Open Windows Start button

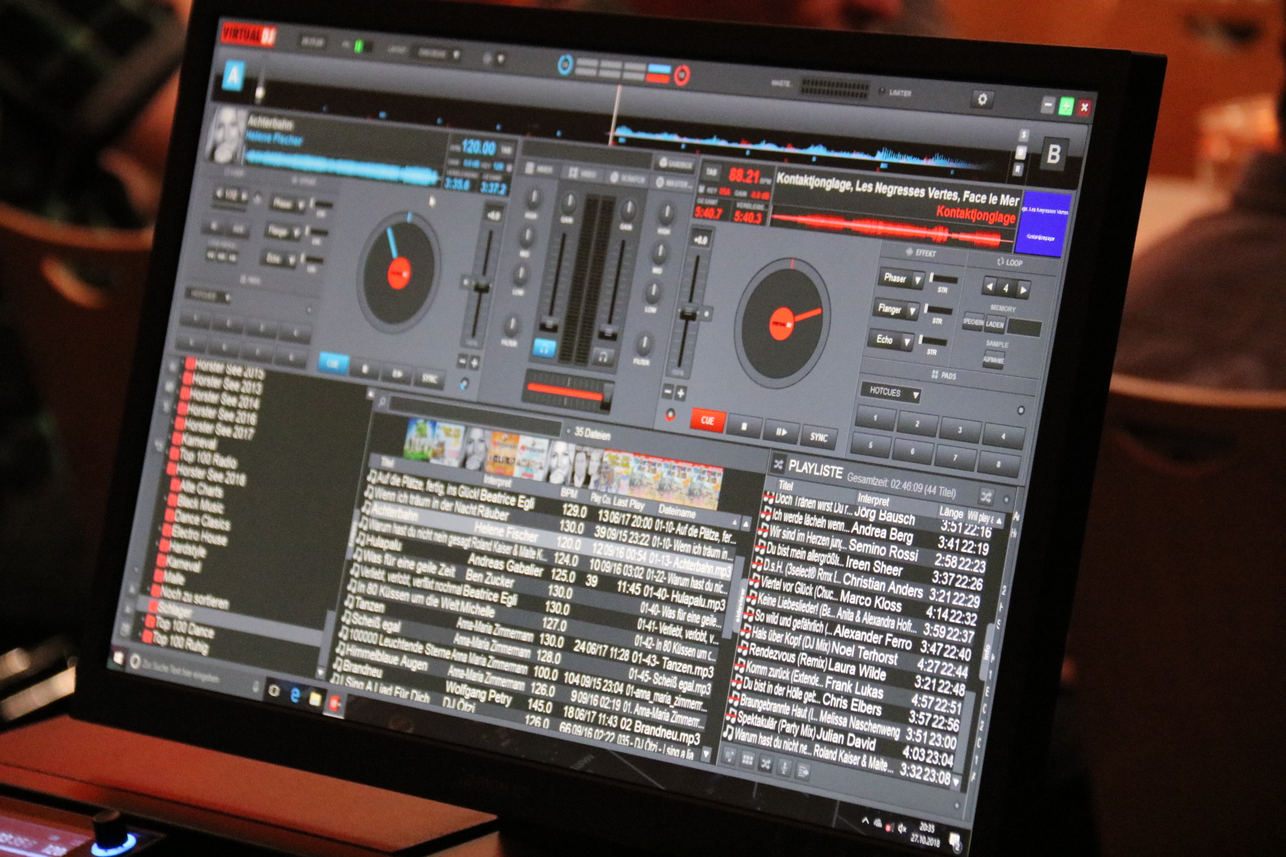click(x=119, y=657)
